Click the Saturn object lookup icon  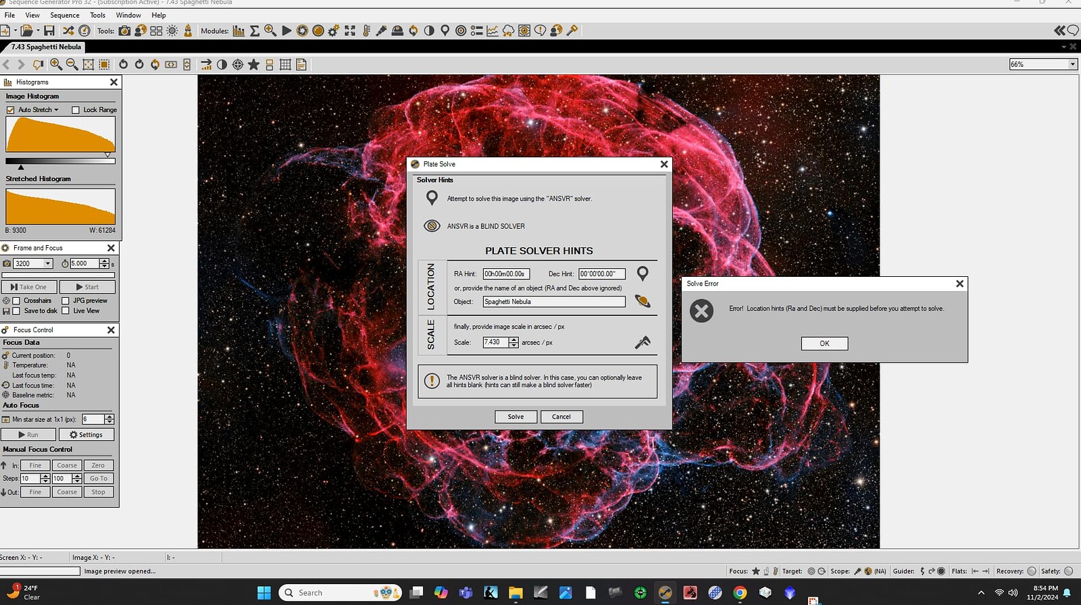[643, 302]
